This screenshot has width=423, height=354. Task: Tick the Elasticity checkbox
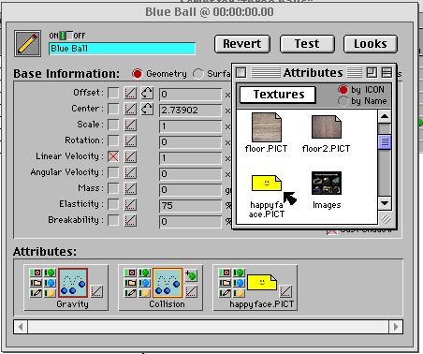113,204
